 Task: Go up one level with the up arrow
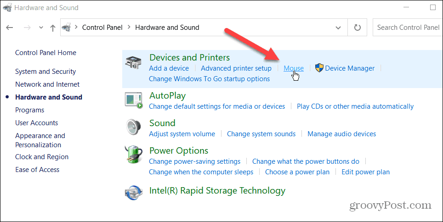52,28
